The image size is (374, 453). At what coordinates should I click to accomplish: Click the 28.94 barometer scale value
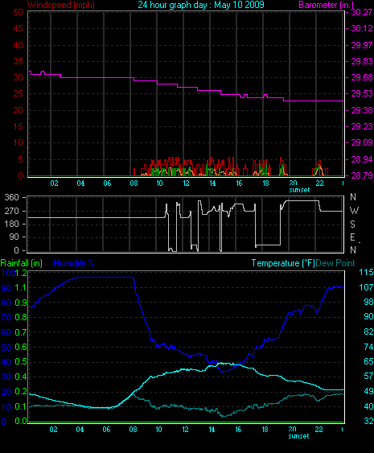click(x=362, y=159)
